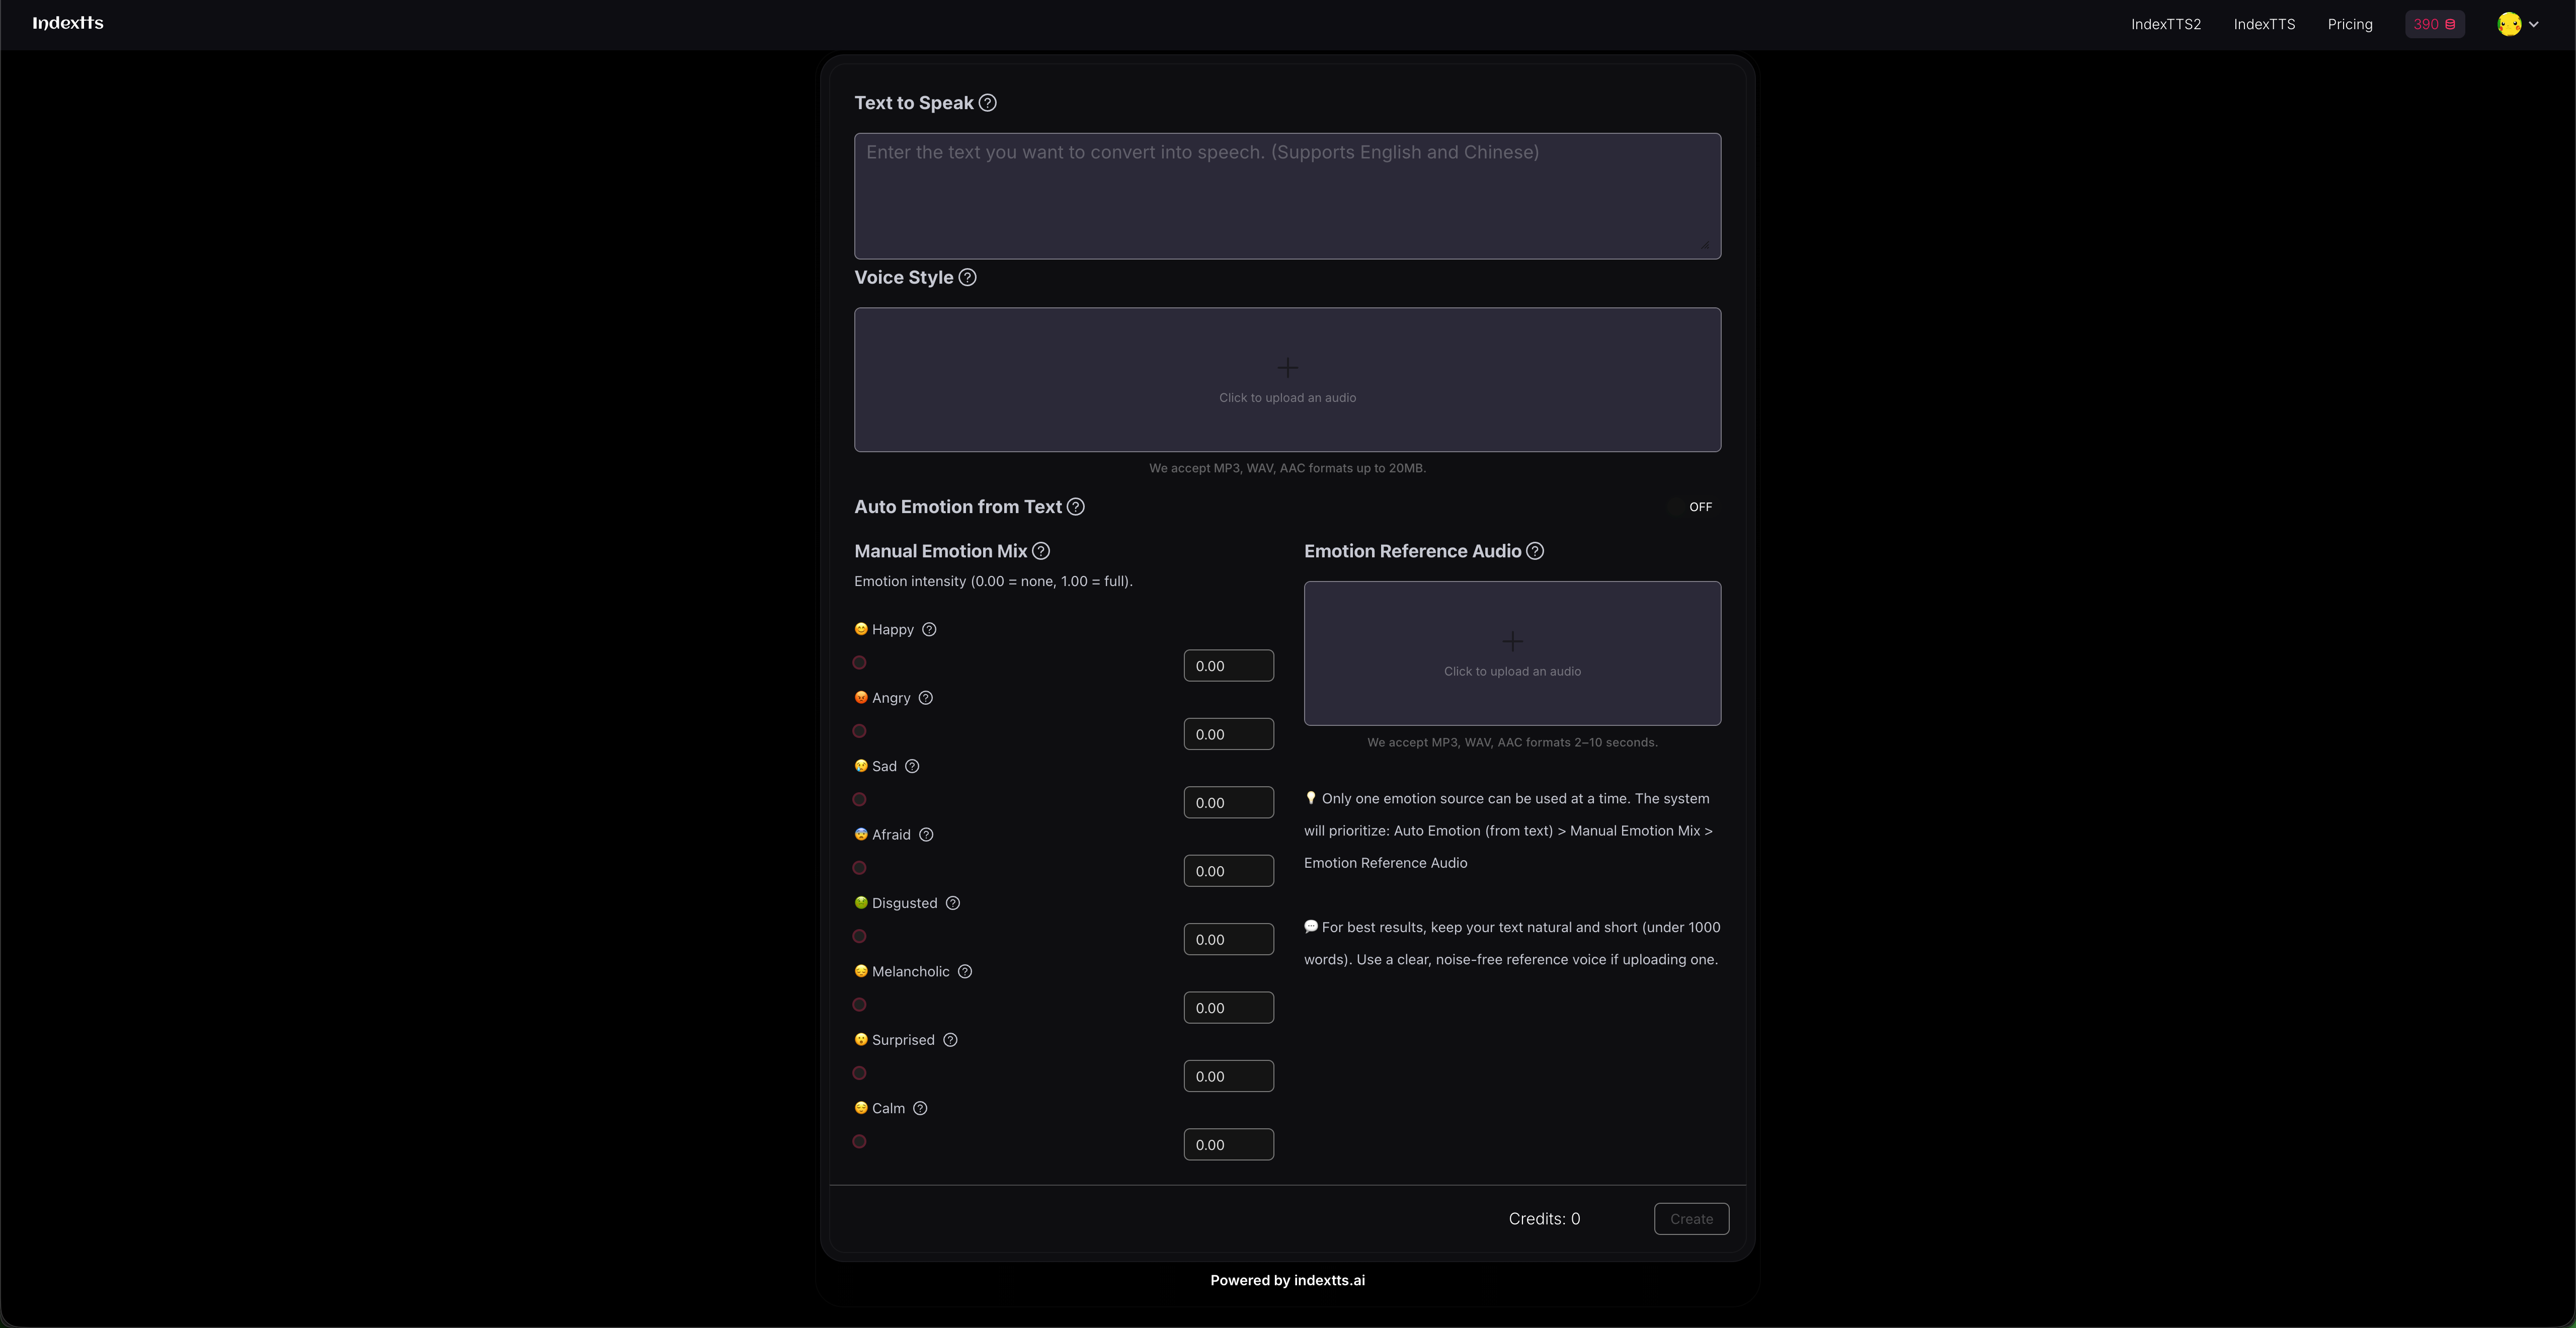Click the Emotion Reference Audio help icon

point(1534,551)
